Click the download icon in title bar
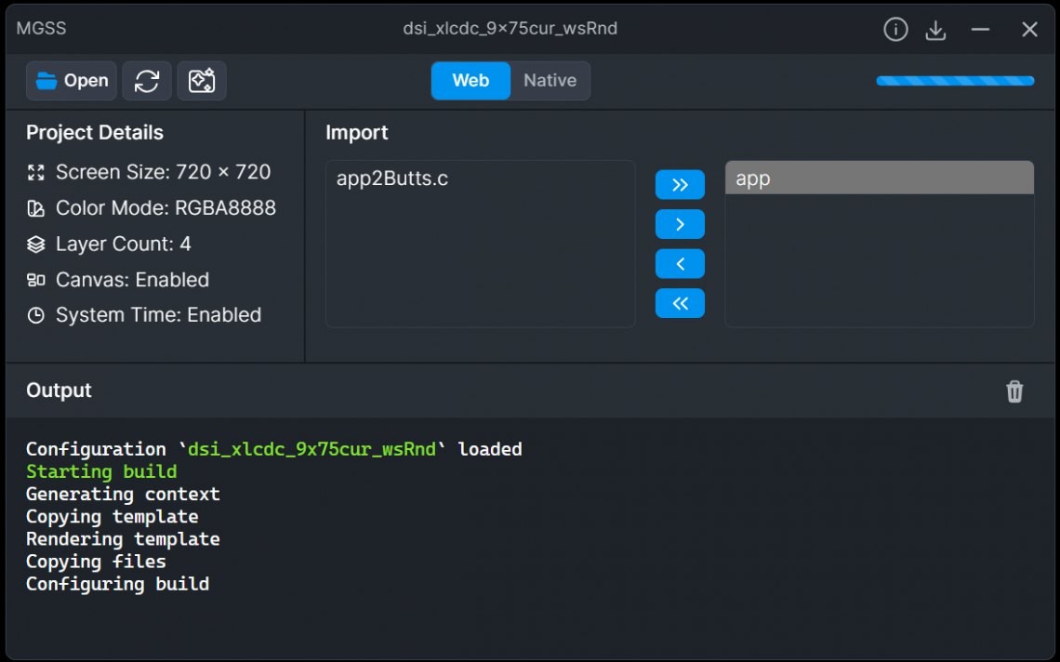This screenshot has height=662, width=1060. click(935, 30)
